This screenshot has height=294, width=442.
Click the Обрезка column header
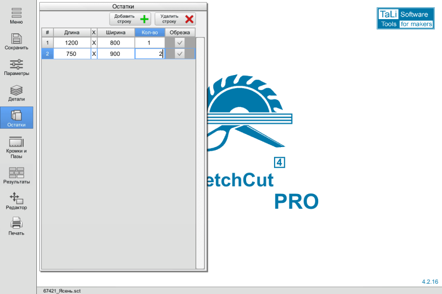(180, 32)
